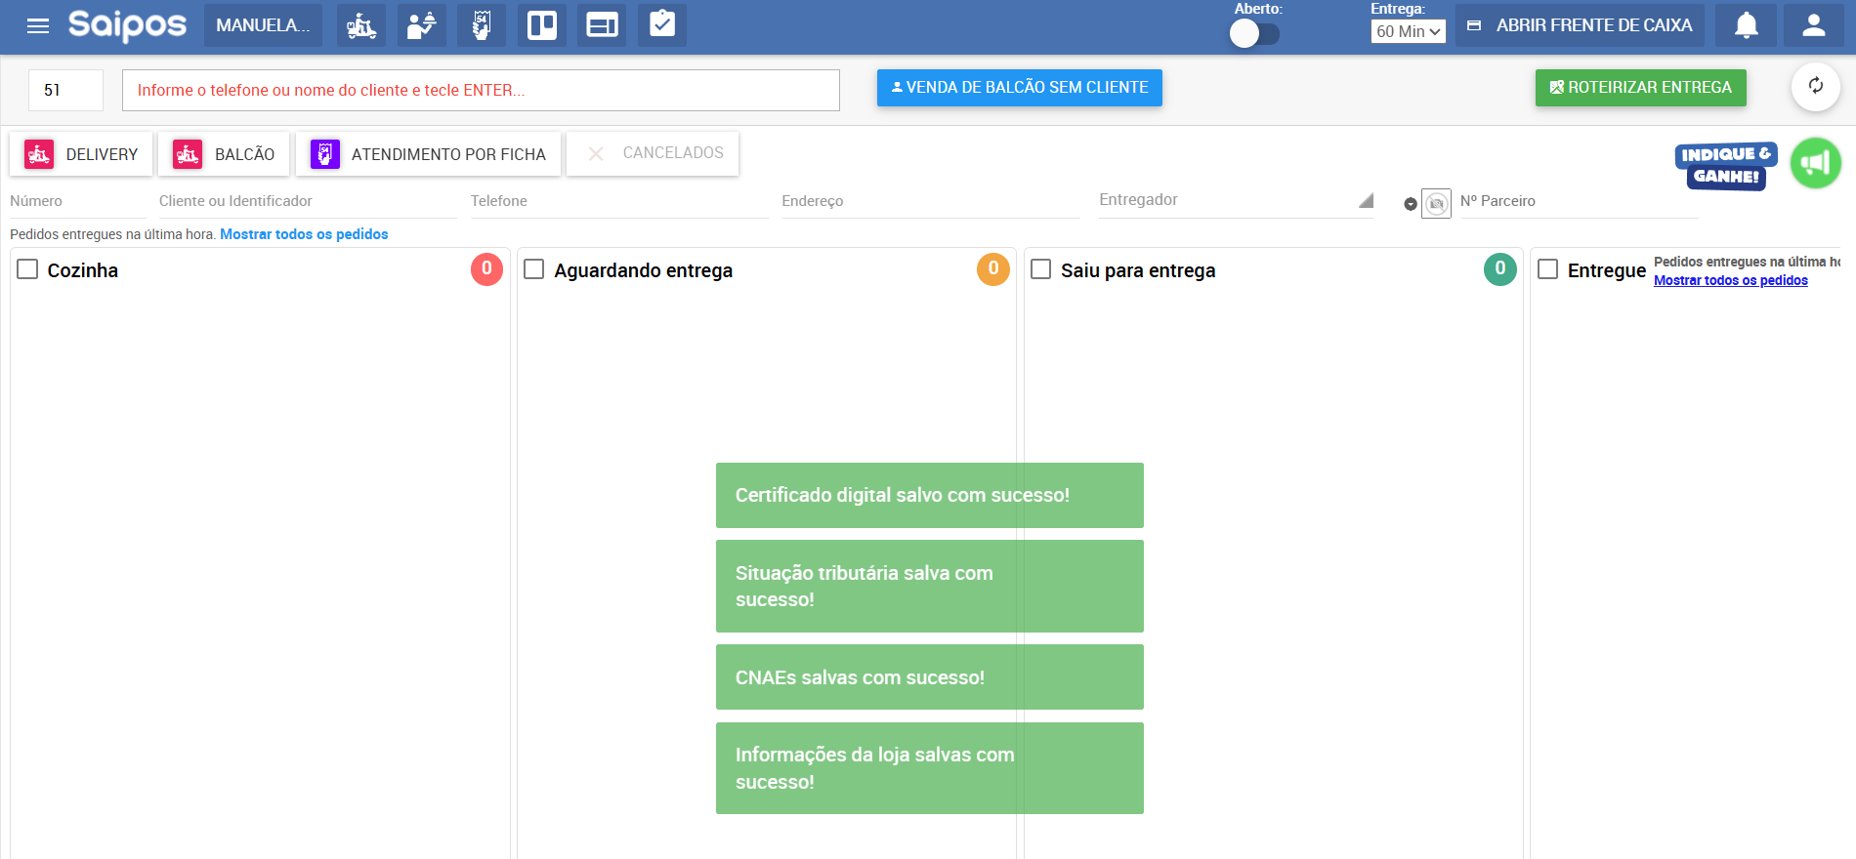Click the green megaphone announcements icon
This screenshot has width=1856, height=859.
click(x=1815, y=164)
